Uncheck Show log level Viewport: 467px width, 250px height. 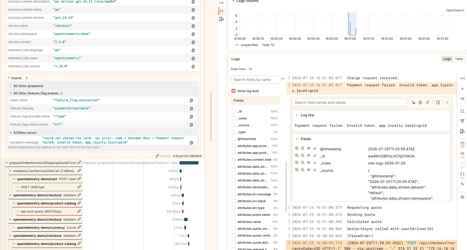pyautogui.click(x=233, y=91)
